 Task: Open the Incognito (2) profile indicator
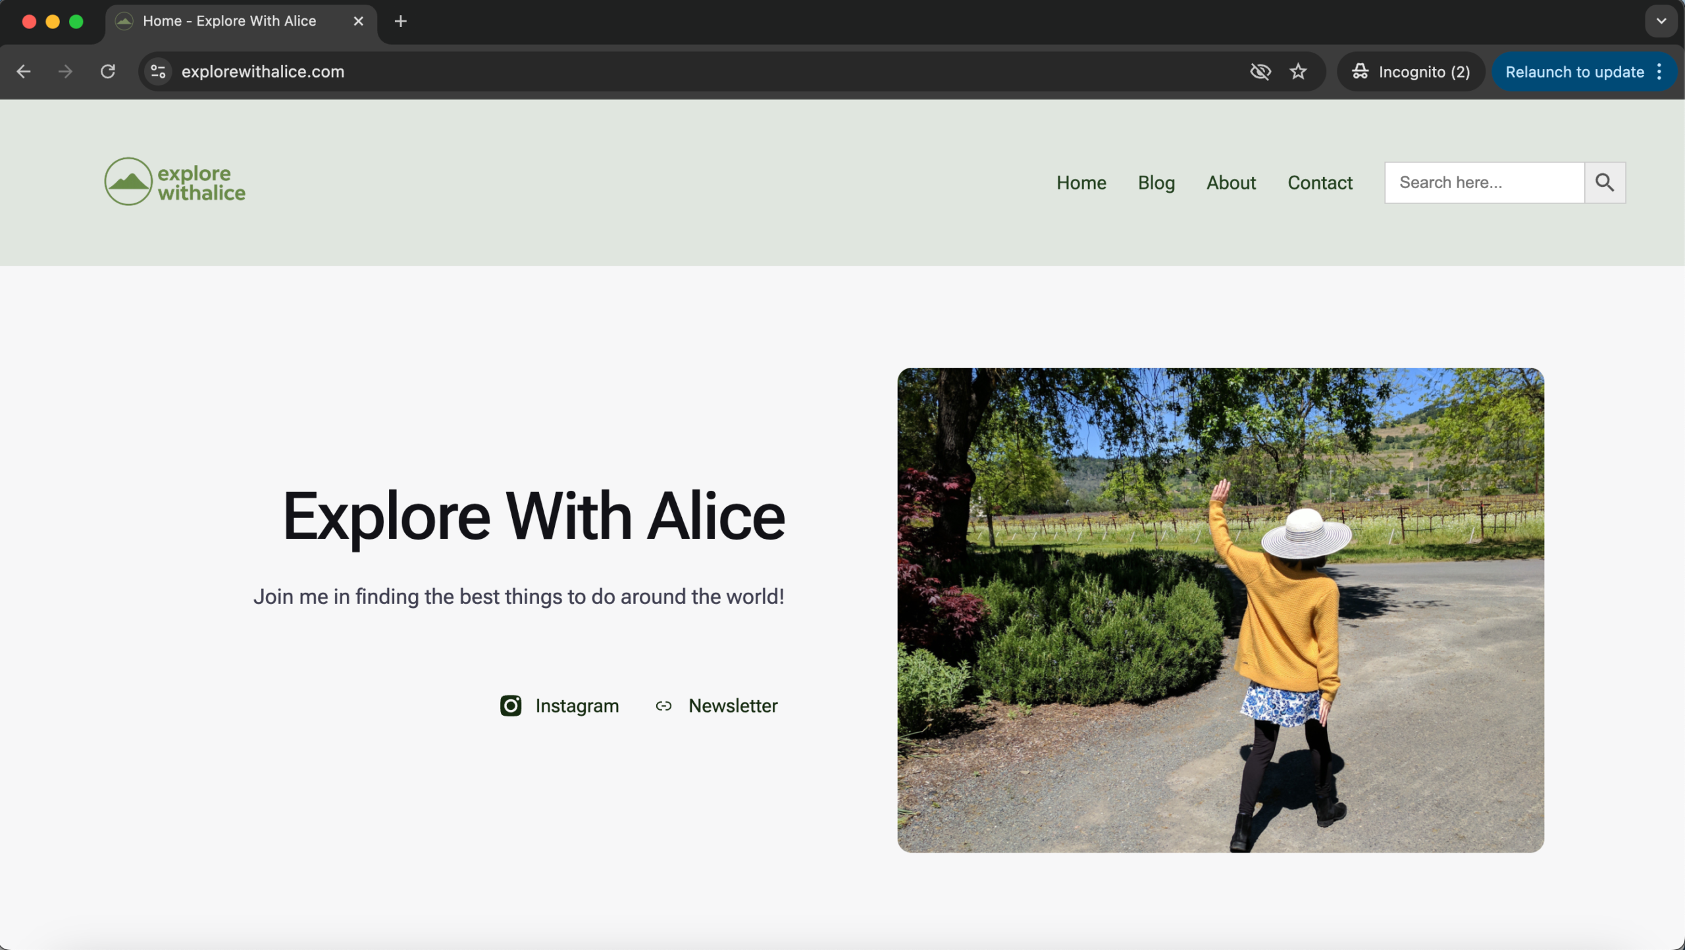tap(1411, 72)
